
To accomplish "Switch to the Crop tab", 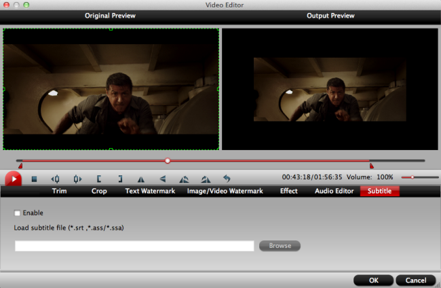I will point(99,191).
